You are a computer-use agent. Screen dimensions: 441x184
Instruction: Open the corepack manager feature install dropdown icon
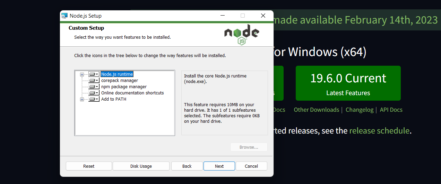coord(94,80)
